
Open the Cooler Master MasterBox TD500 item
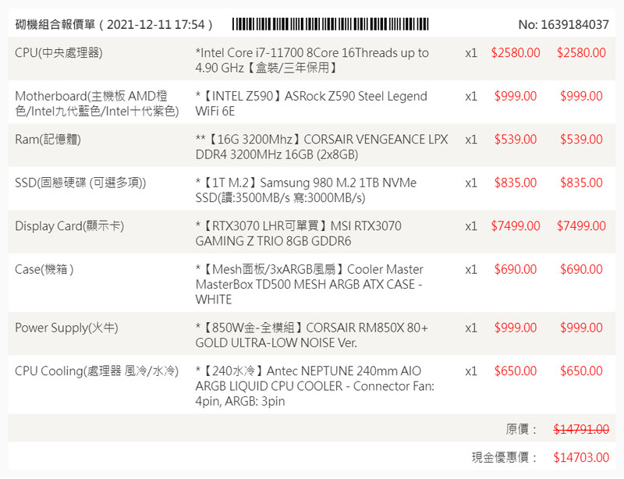(x=310, y=284)
